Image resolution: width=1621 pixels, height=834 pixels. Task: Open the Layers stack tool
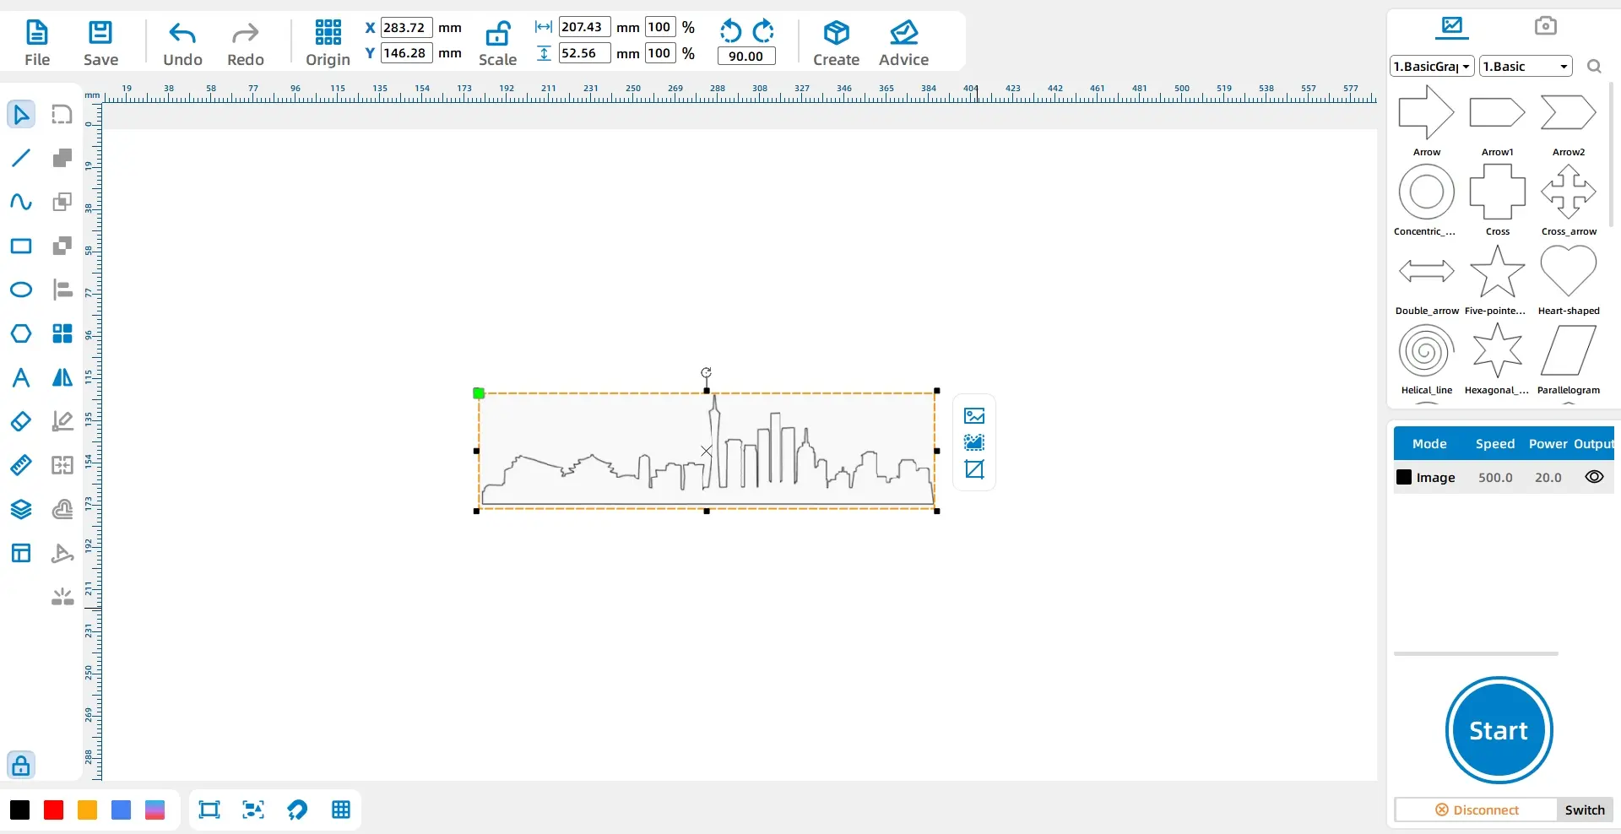(21, 509)
